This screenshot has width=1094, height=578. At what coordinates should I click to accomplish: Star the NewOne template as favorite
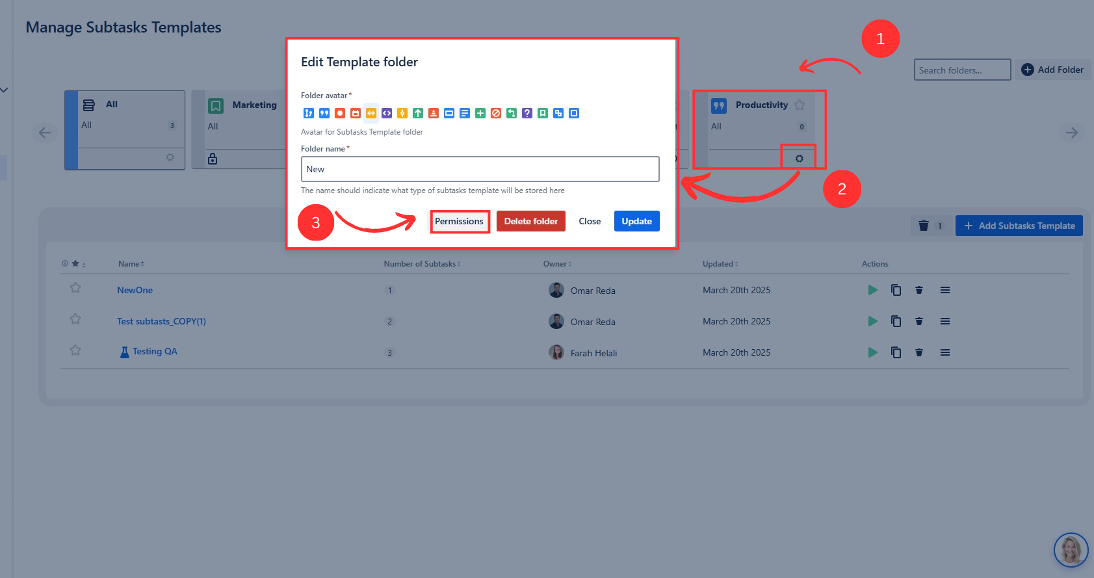(x=75, y=288)
